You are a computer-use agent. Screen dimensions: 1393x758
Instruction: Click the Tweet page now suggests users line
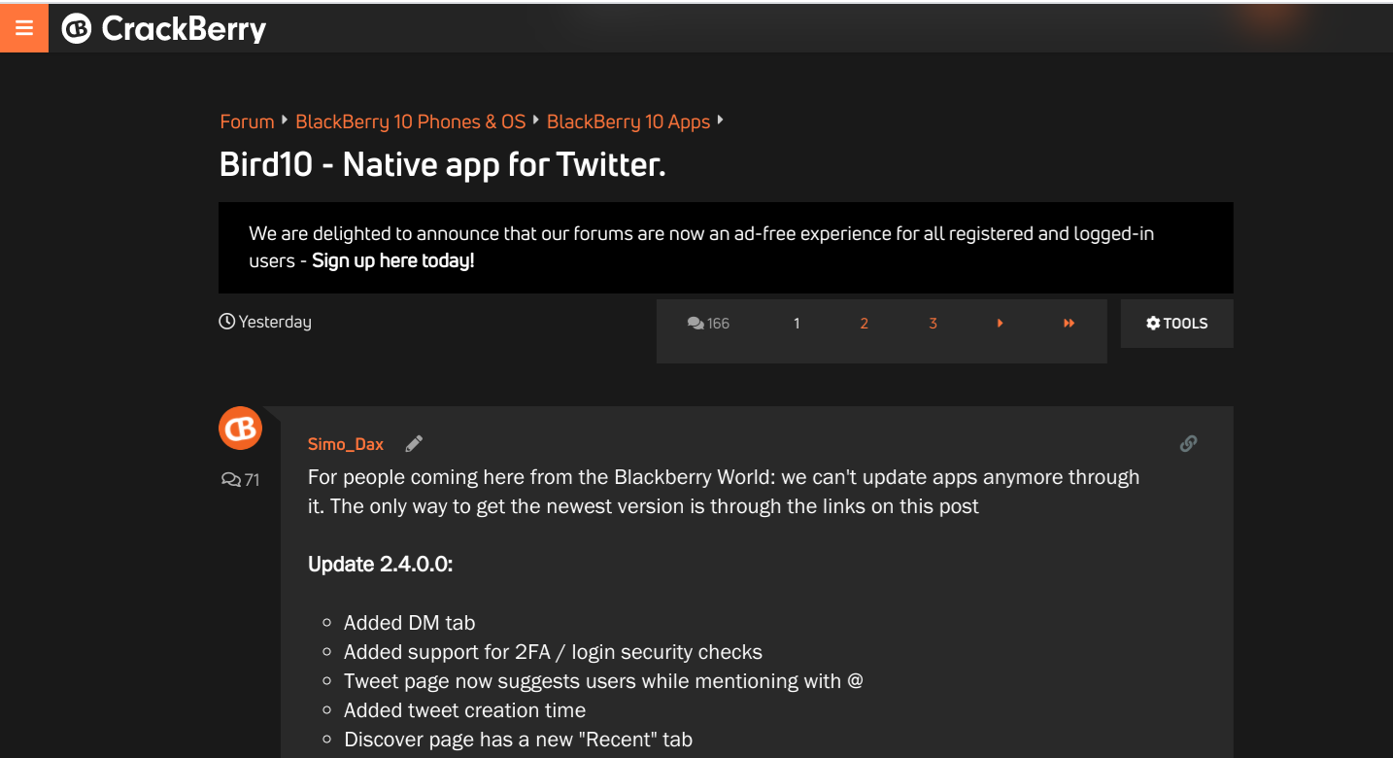click(x=603, y=681)
